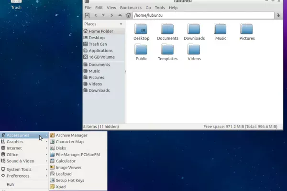
Task: Open a new tab with toolbar icon
Action: (x=87, y=15)
